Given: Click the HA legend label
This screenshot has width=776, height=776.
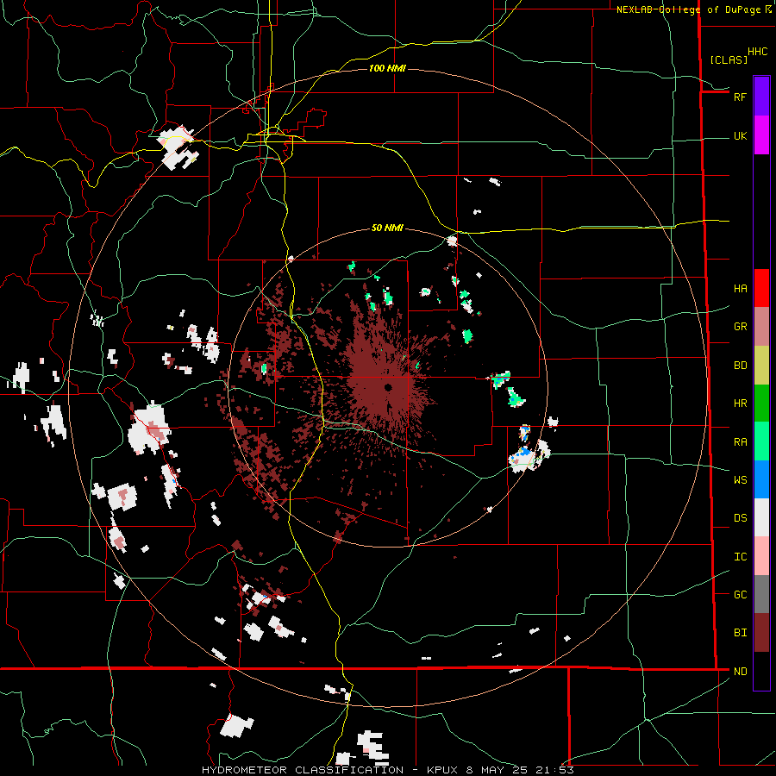Looking at the screenshot, I should coord(740,289).
